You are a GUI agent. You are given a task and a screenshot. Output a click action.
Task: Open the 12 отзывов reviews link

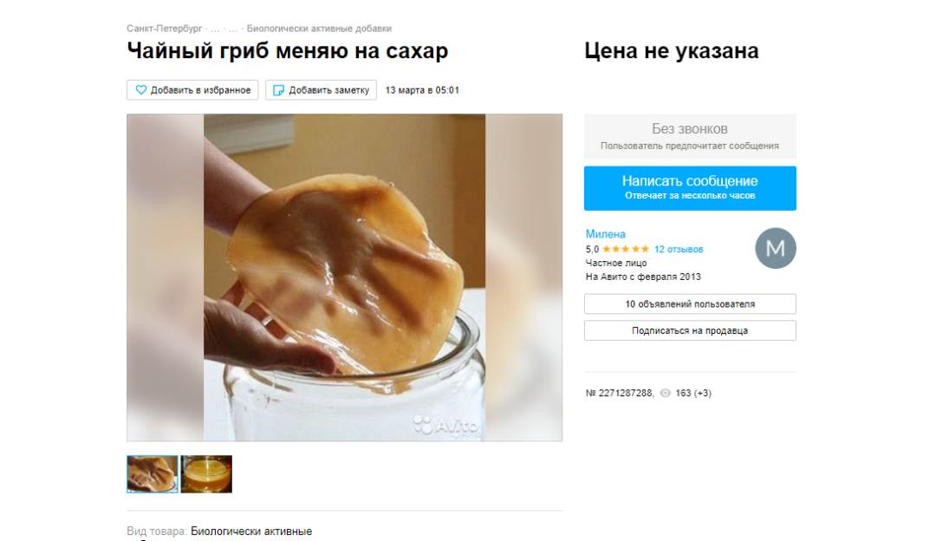pos(679,249)
